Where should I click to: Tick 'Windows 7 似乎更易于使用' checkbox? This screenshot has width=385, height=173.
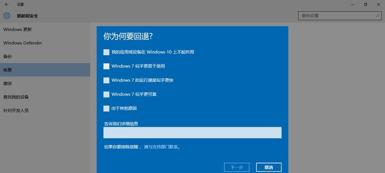tap(106, 66)
